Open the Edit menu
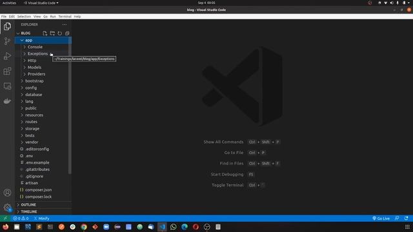The width and height of the screenshot is (413, 232). pos(12,17)
